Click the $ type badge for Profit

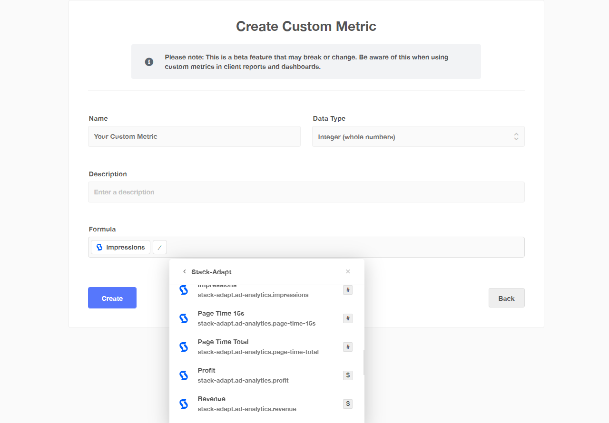point(348,375)
